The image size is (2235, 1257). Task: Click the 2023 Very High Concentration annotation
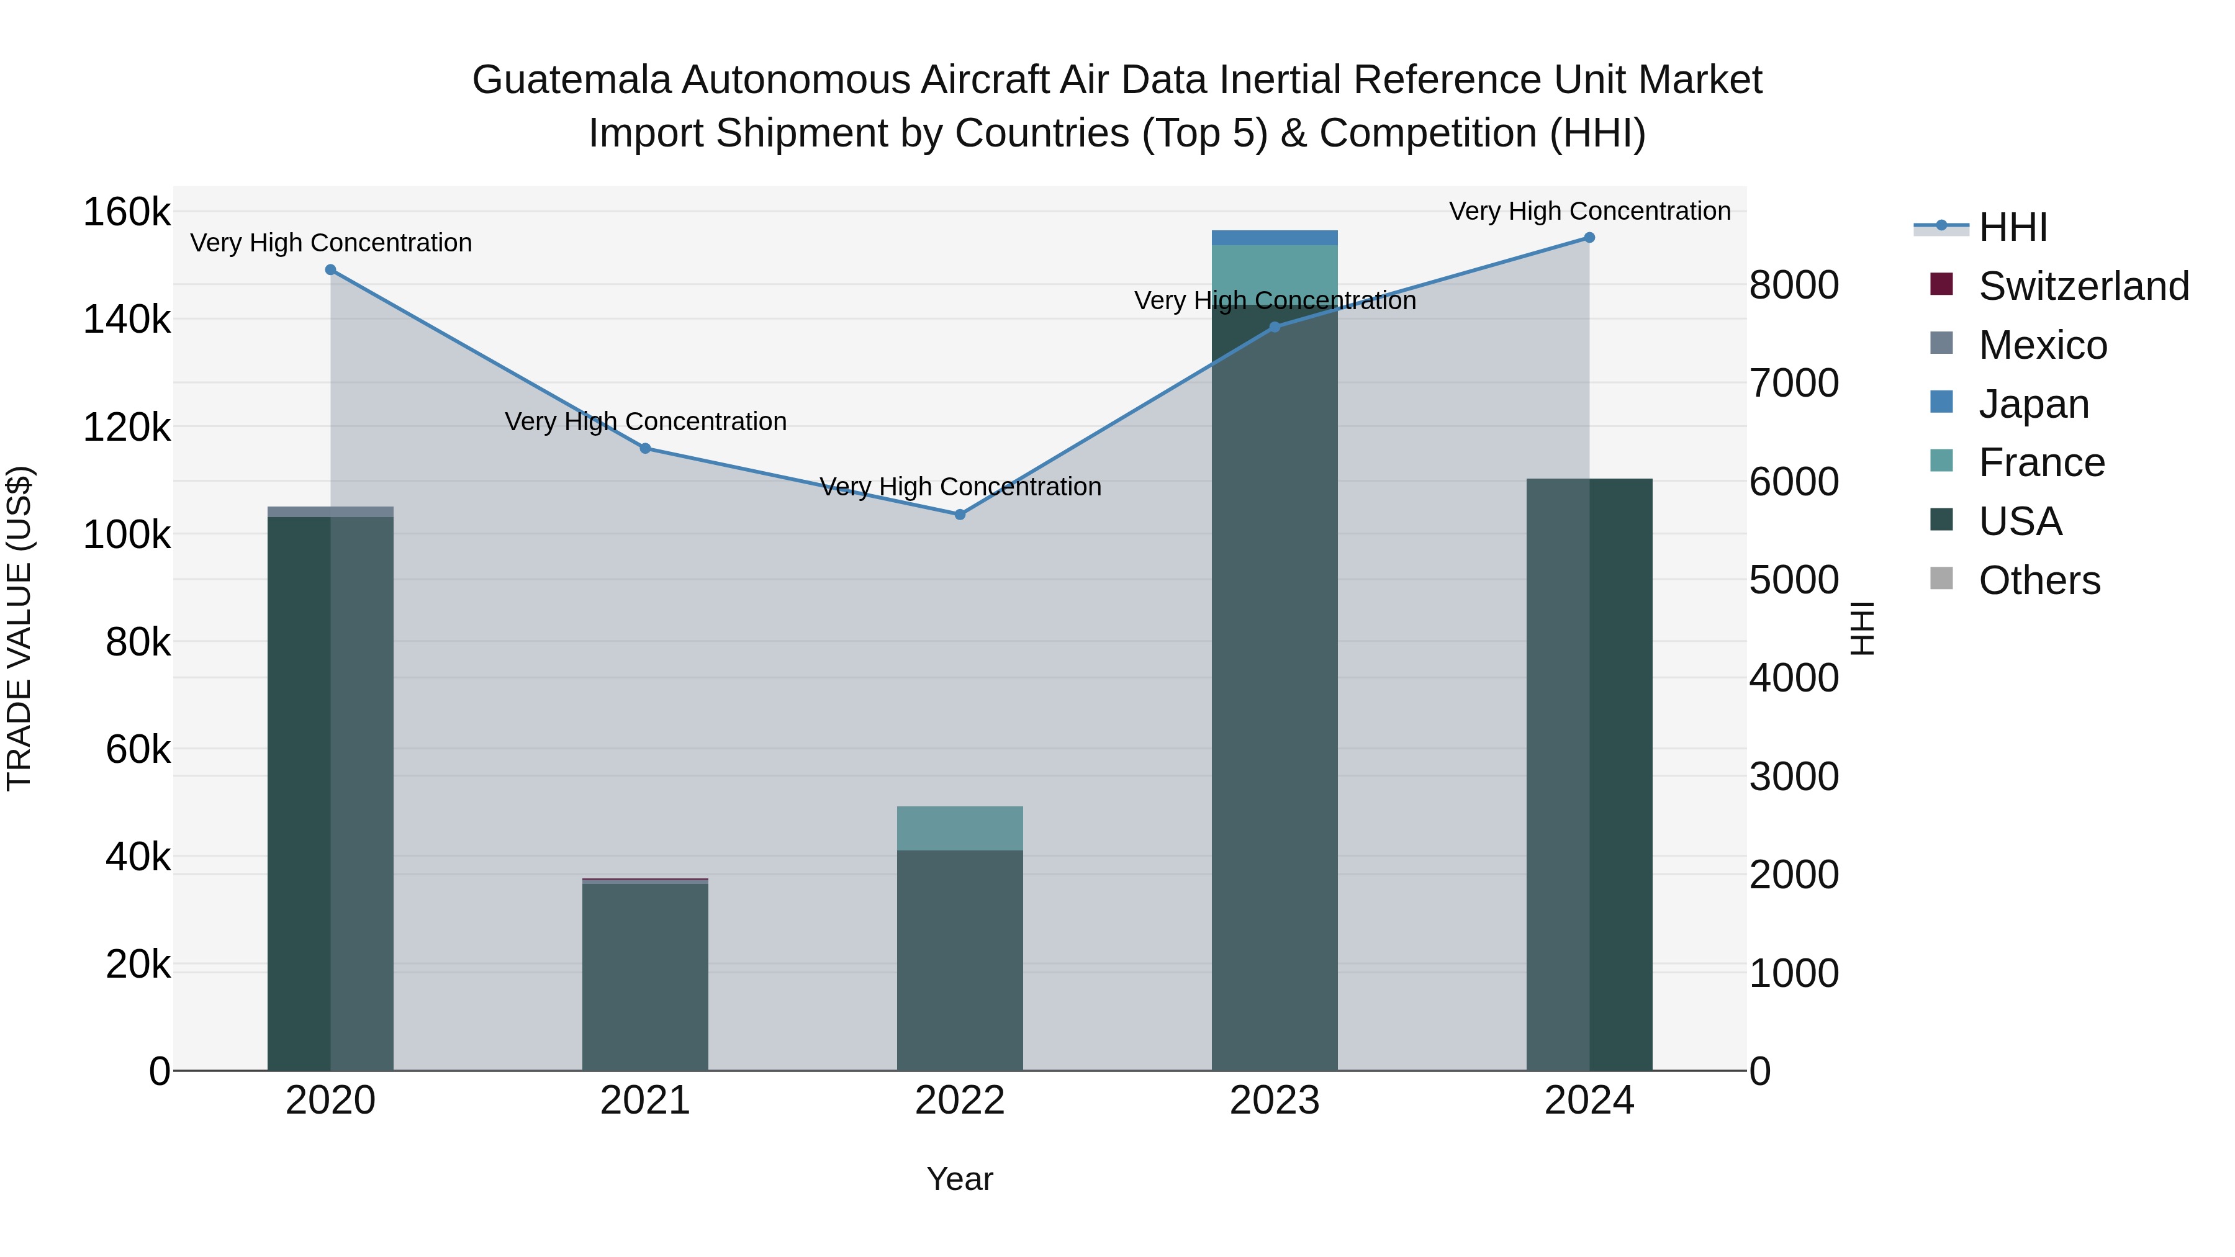[1275, 301]
